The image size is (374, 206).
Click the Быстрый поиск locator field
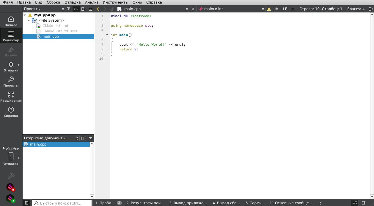pos(62,203)
